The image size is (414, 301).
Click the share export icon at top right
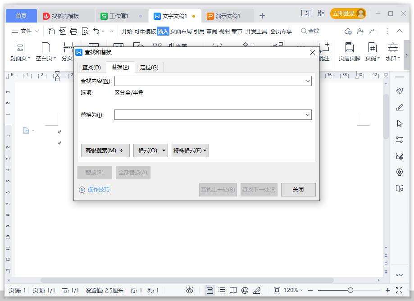pyautogui.click(x=372, y=32)
